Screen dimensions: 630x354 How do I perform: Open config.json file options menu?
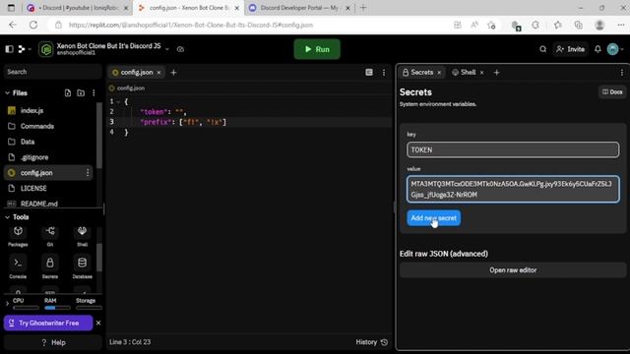pyautogui.click(x=88, y=173)
